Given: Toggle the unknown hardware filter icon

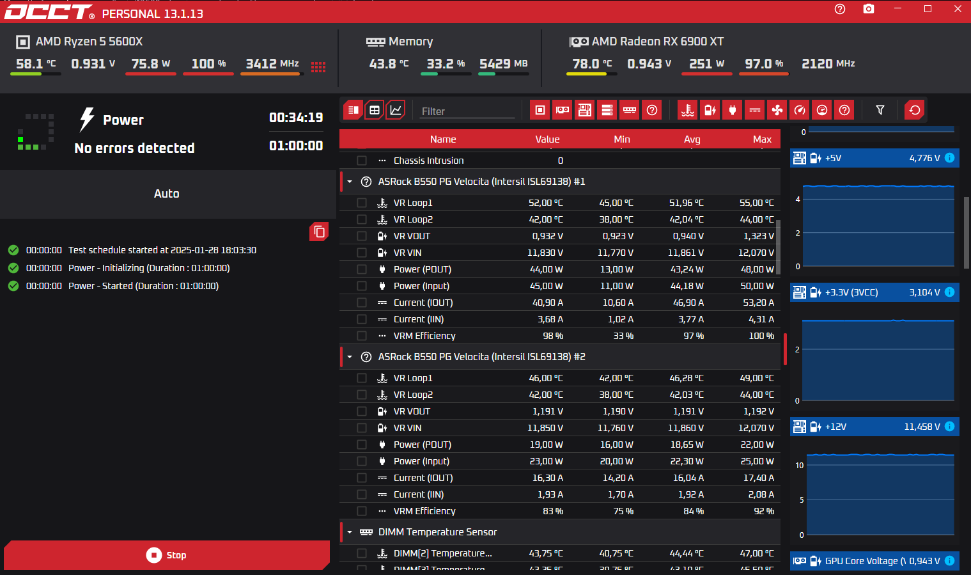Looking at the screenshot, I should coord(652,110).
